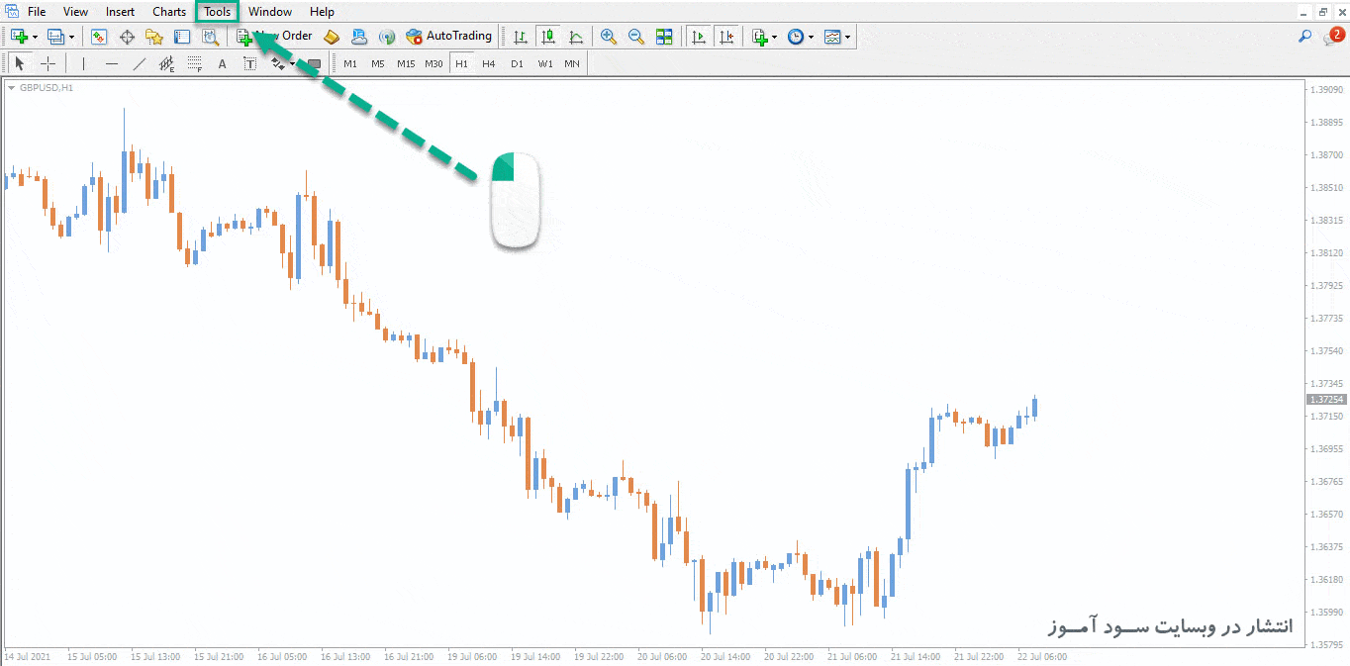Zoom in on the chart
1350x666 pixels.
click(609, 37)
